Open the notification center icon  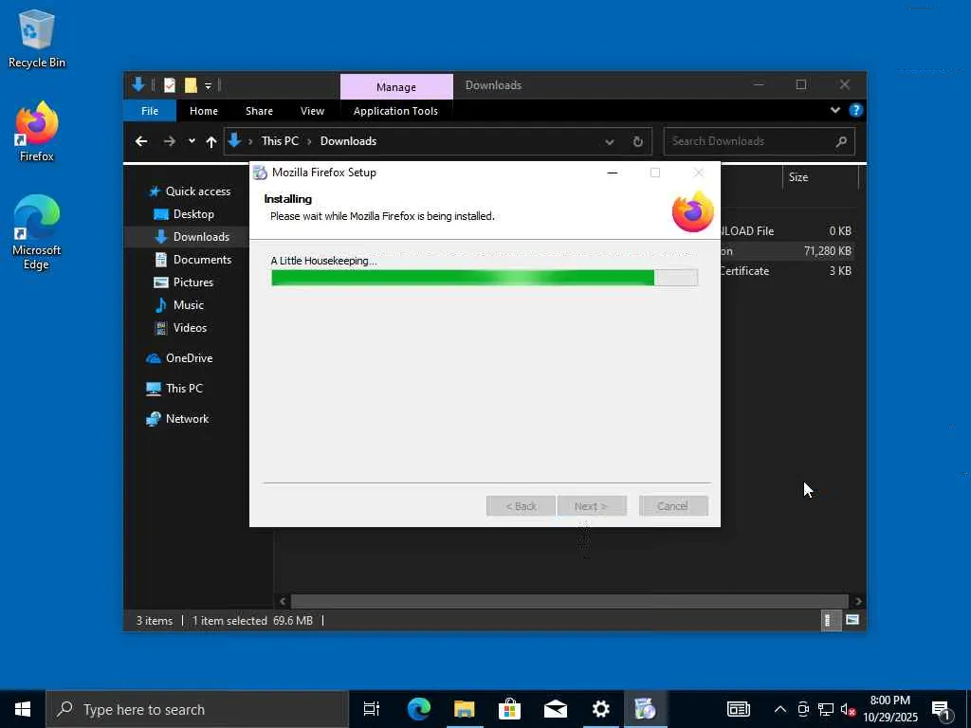click(942, 710)
